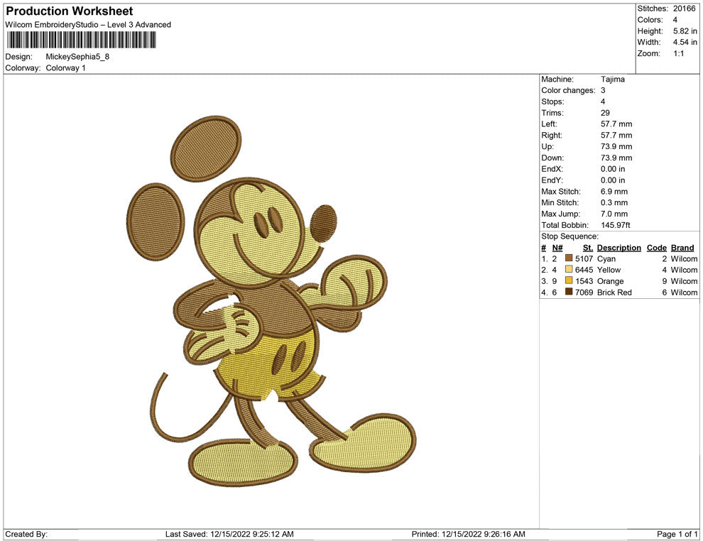Click the 'Yellow' description in row 2

point(609,270)
